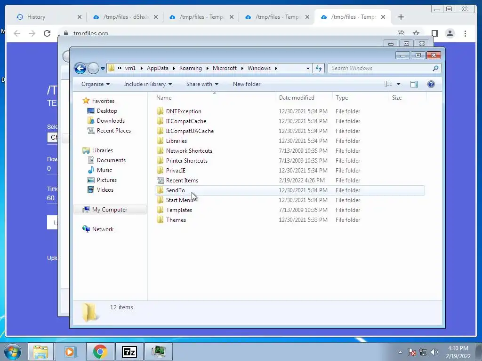Expand arrow after Windows breadcrumb

(276, 68)
